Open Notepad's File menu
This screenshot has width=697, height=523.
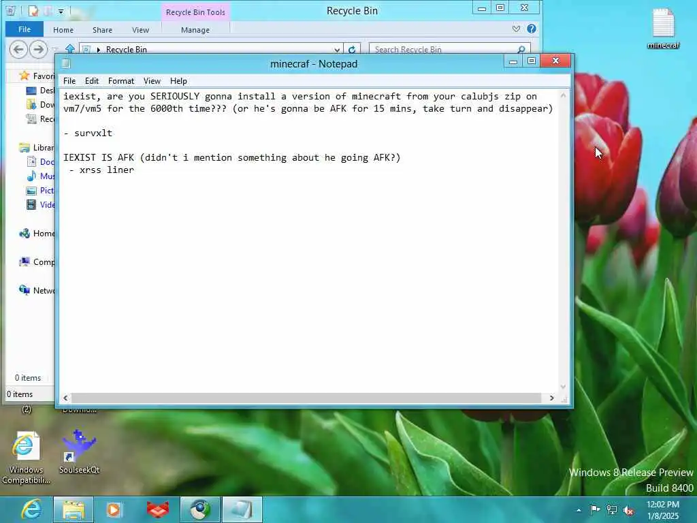[x=69, y=81]
